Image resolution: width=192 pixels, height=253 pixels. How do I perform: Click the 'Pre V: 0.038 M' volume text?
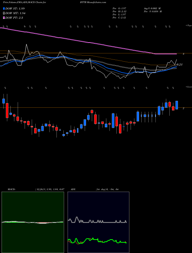(152, 11)
